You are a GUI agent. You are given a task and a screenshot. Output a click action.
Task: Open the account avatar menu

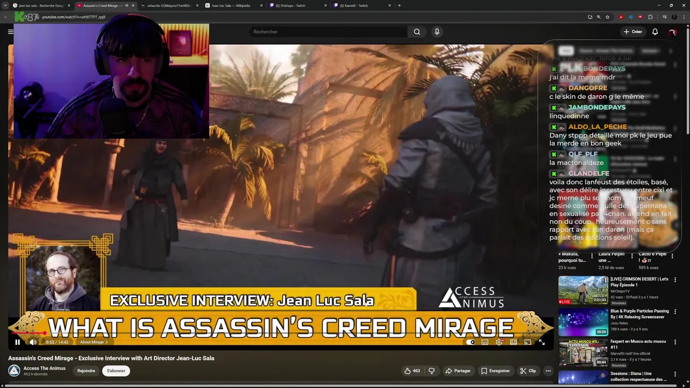[x=672, y=32]
